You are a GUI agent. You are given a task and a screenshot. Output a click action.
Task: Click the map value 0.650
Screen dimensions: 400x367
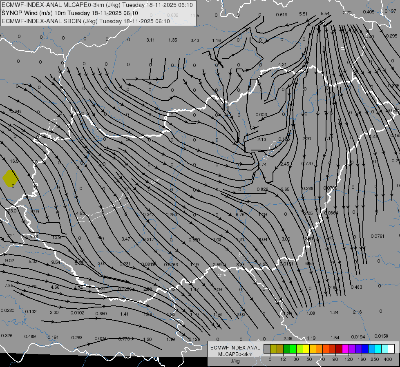(x=101, y=314)
